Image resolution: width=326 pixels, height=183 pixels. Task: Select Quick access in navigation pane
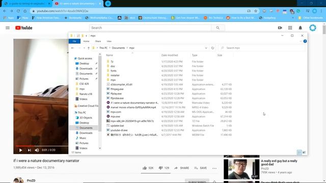pyautogui.click(x=85, y=58)
